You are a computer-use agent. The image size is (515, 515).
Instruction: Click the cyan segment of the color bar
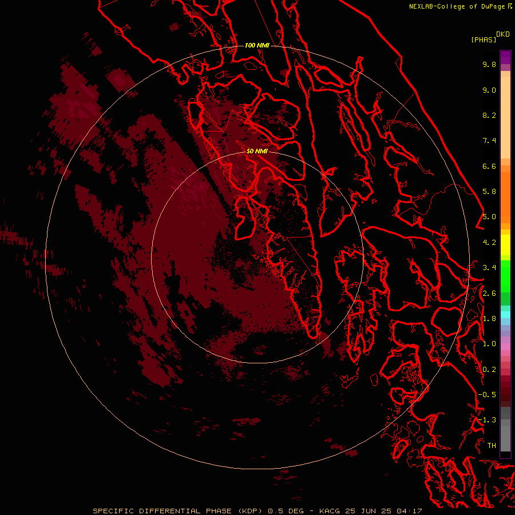point(505,315)
